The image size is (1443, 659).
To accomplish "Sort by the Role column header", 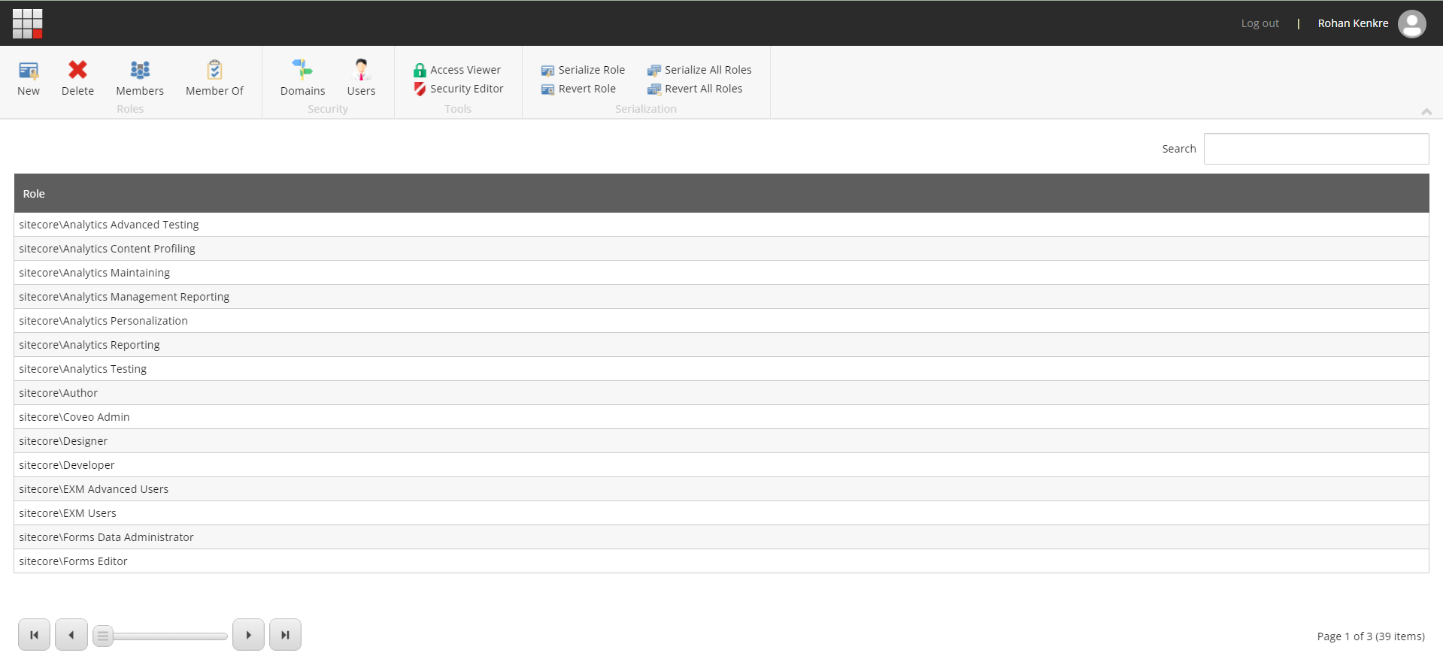I will [34, 194].
